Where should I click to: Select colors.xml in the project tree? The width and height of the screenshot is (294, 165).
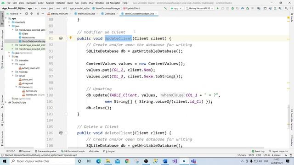[x=26, y=79]
